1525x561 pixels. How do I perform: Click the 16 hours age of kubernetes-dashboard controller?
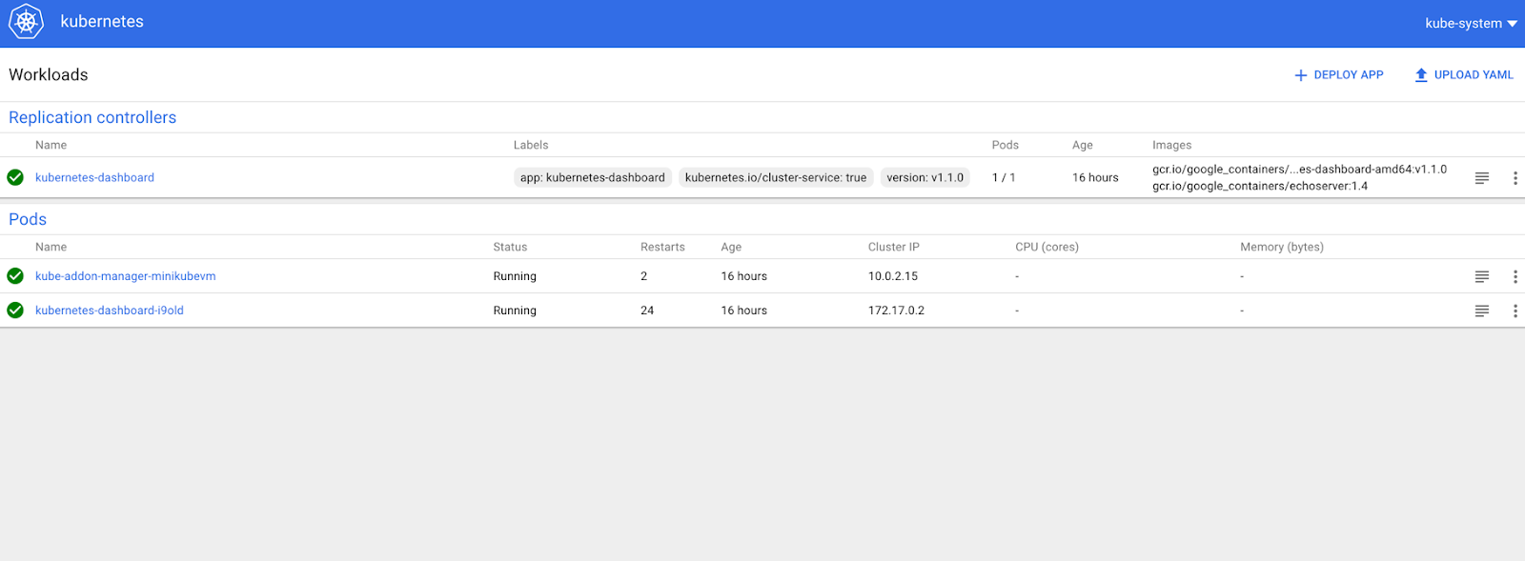pyautogui.click(x=1095, y=177)
